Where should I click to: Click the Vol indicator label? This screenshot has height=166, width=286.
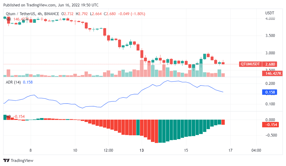coord(9,19)
